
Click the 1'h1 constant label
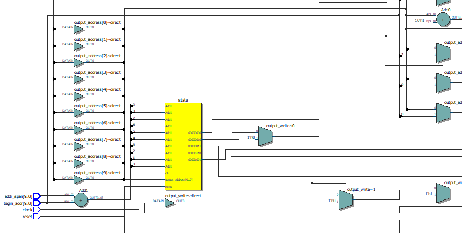click(429, 194)
